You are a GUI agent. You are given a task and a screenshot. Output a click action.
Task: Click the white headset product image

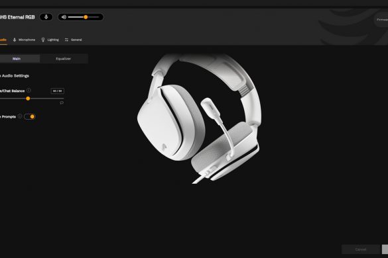pyautogui.click(x=199, y=118)
